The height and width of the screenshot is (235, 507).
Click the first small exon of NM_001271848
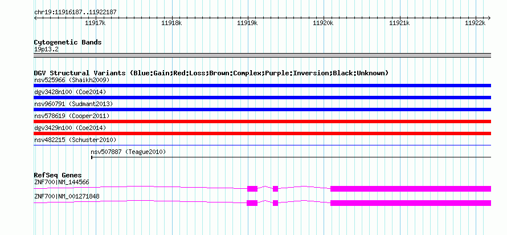click(x=252, y=203)
